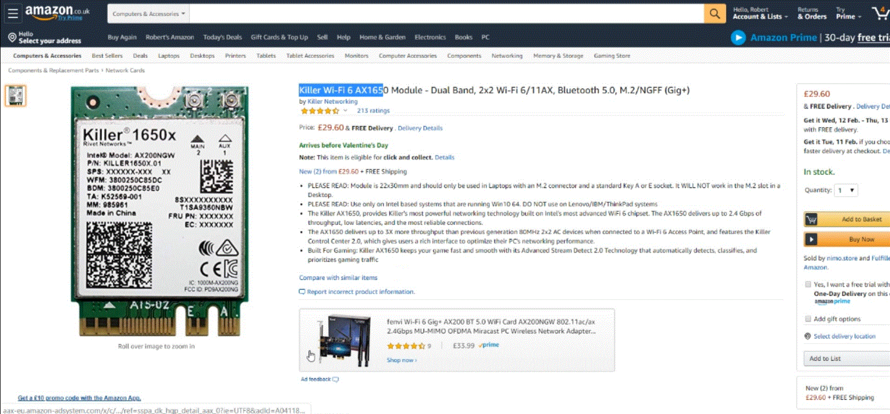Open the Books nav item

(x=463, y=37)
